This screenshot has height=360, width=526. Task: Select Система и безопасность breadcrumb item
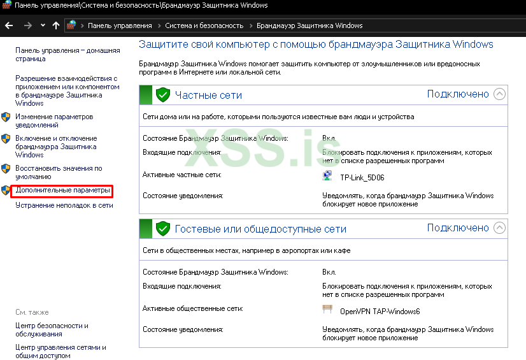[204, 26]
